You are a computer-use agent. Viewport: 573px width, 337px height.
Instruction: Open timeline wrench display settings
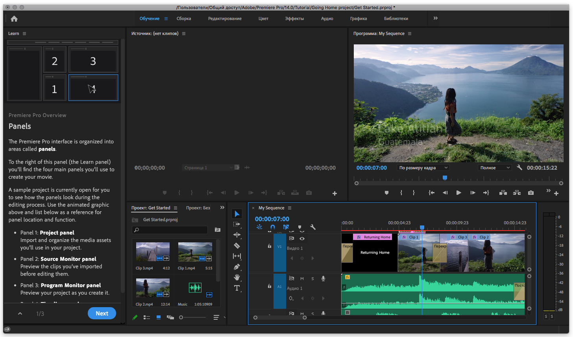pos(313,227)
